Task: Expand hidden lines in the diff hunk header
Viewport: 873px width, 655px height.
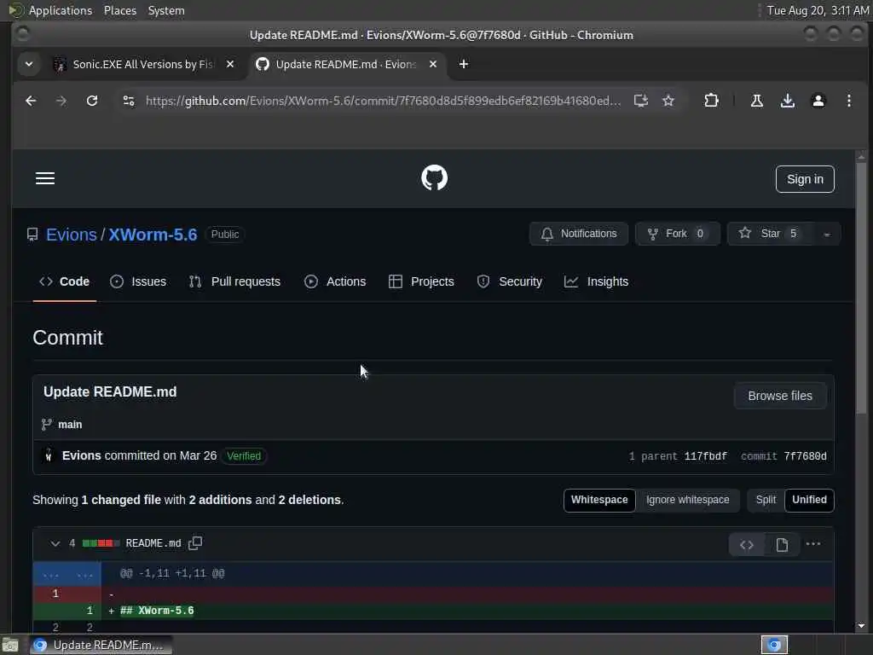Action: 66,573
